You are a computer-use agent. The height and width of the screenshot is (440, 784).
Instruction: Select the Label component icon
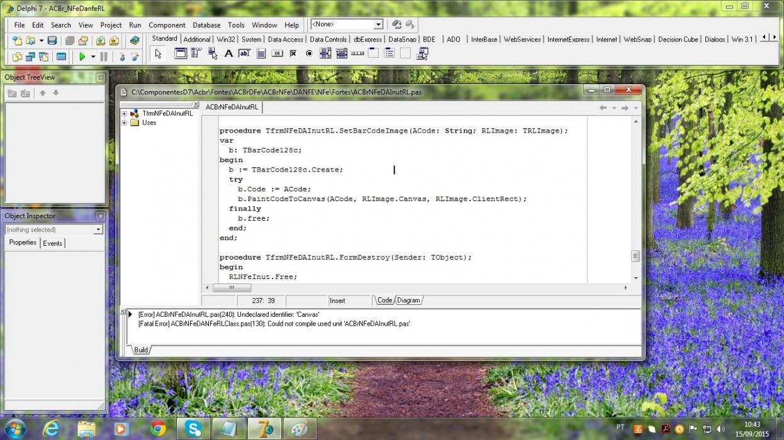coord(228,53)
